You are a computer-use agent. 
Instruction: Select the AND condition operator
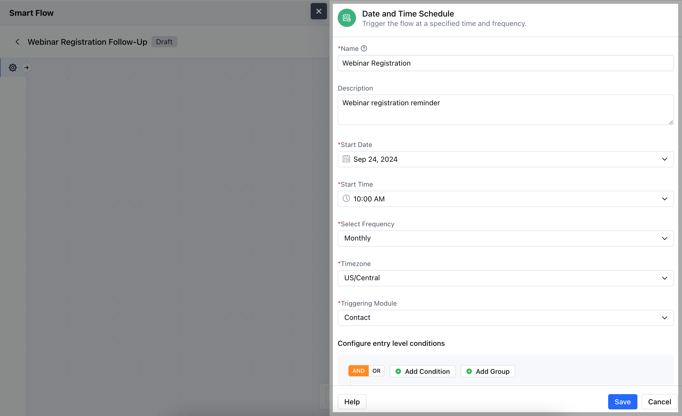358,371
